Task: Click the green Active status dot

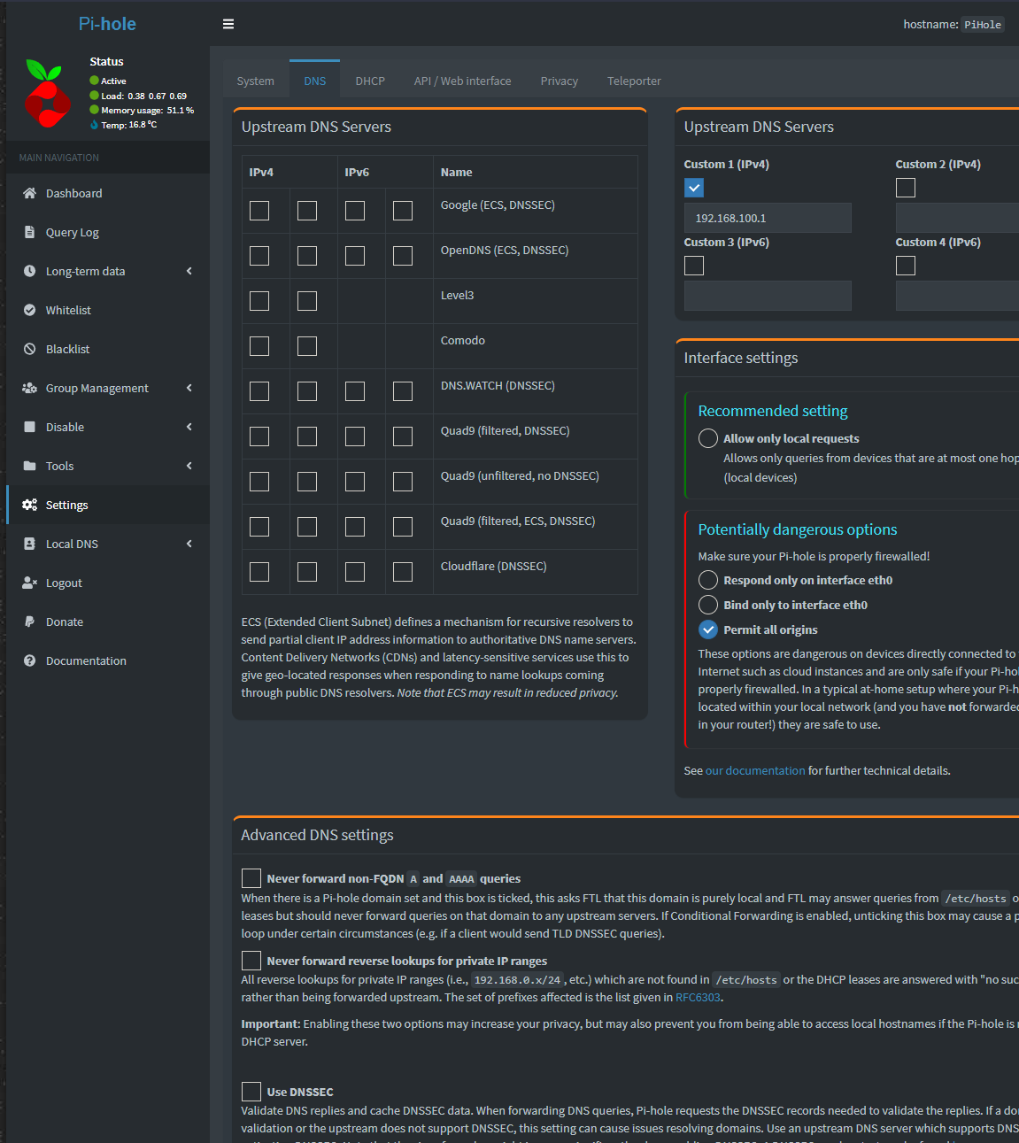Action: pyautogui.click(x=94, y=81)
